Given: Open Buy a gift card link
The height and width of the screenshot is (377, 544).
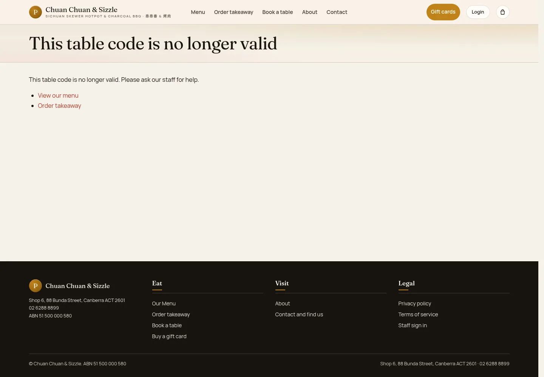Looking at the screenshot, I should (x=169, y=336).
